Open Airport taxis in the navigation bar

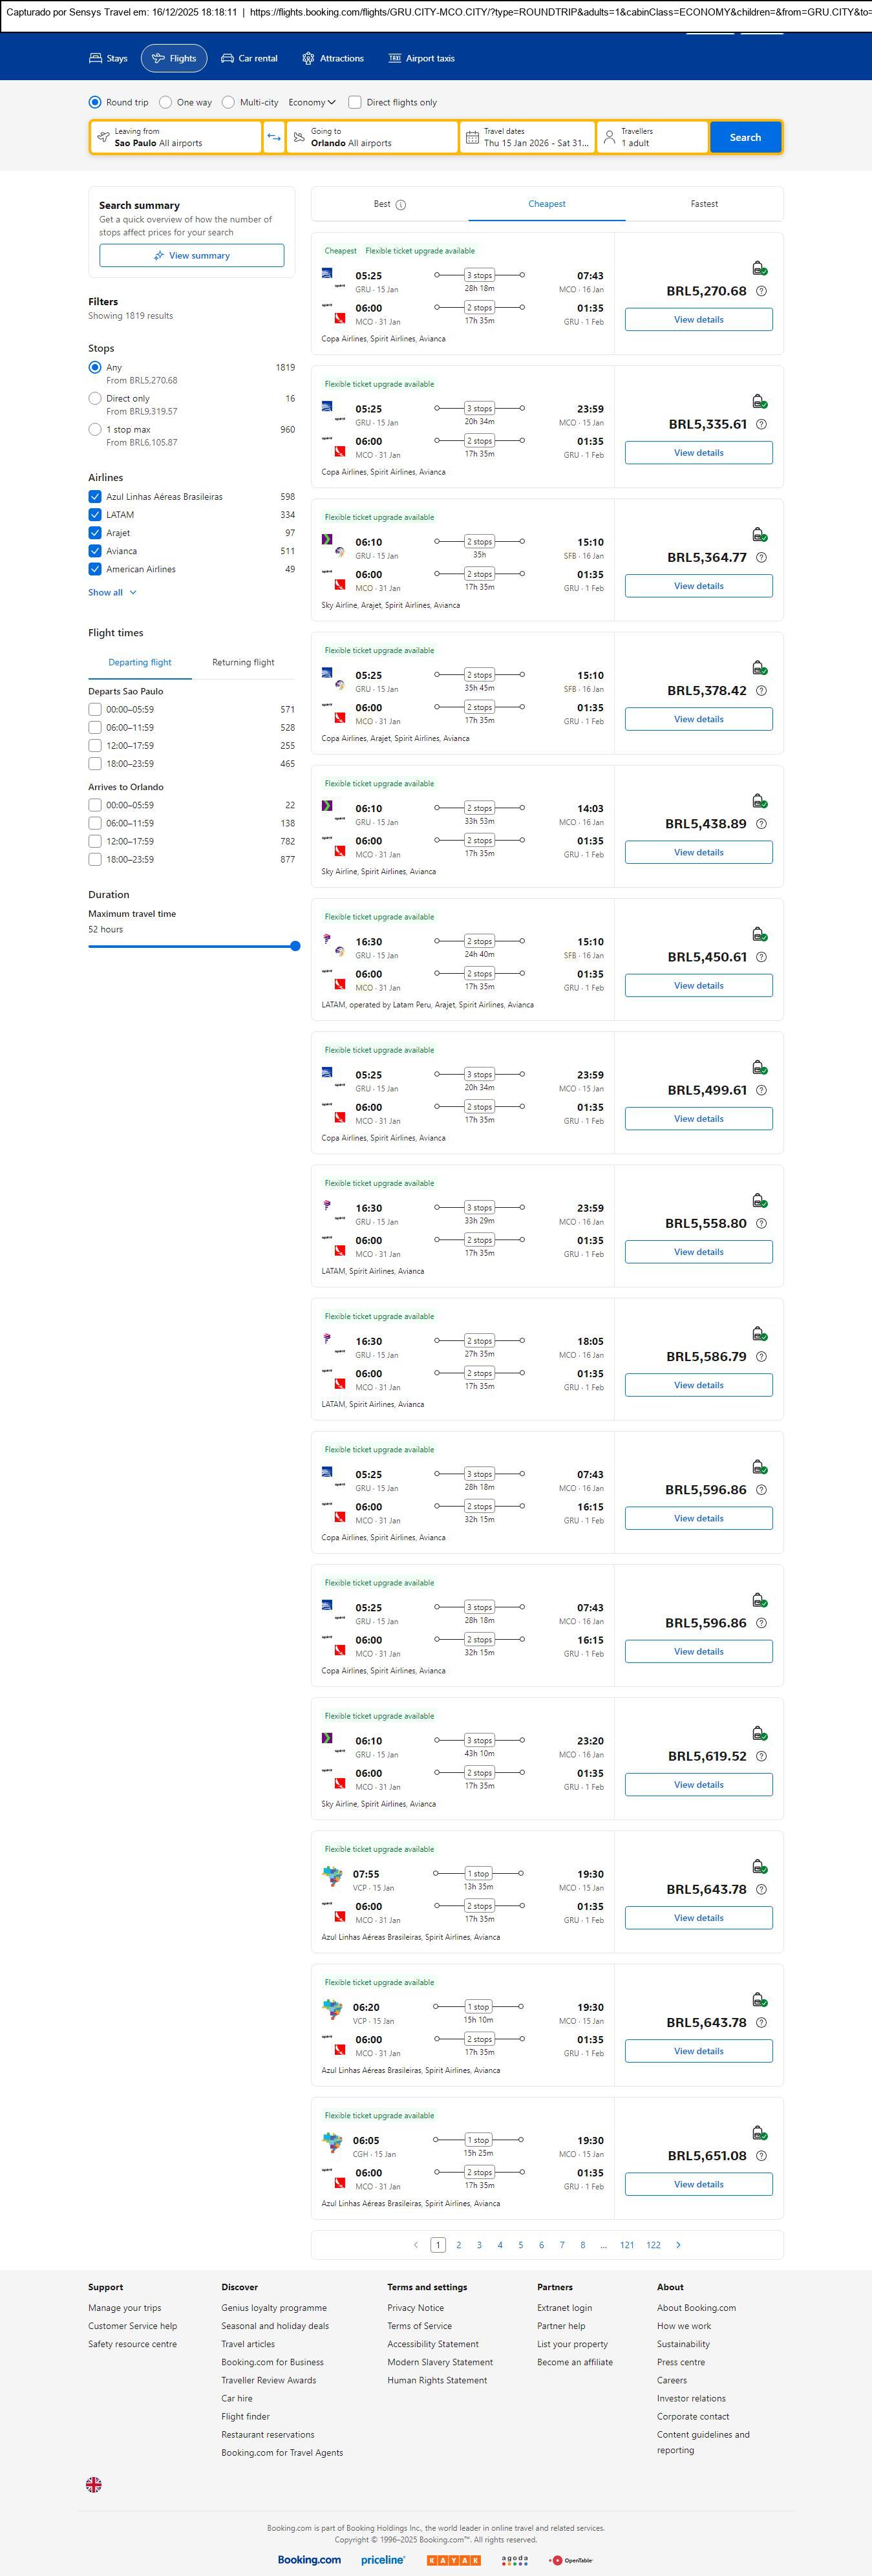tap(421, 59)
